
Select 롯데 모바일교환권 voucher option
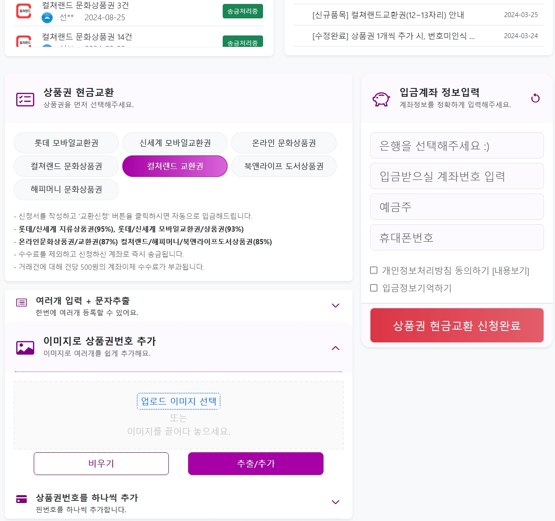point(66,143)
